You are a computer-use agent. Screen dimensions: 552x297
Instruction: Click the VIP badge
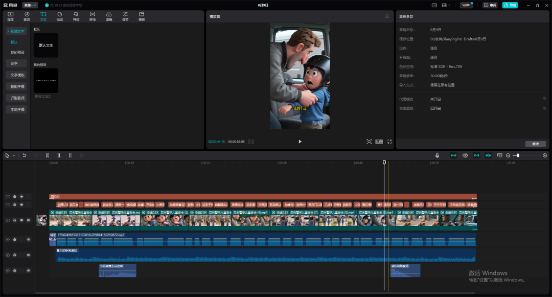pos(466,5)
